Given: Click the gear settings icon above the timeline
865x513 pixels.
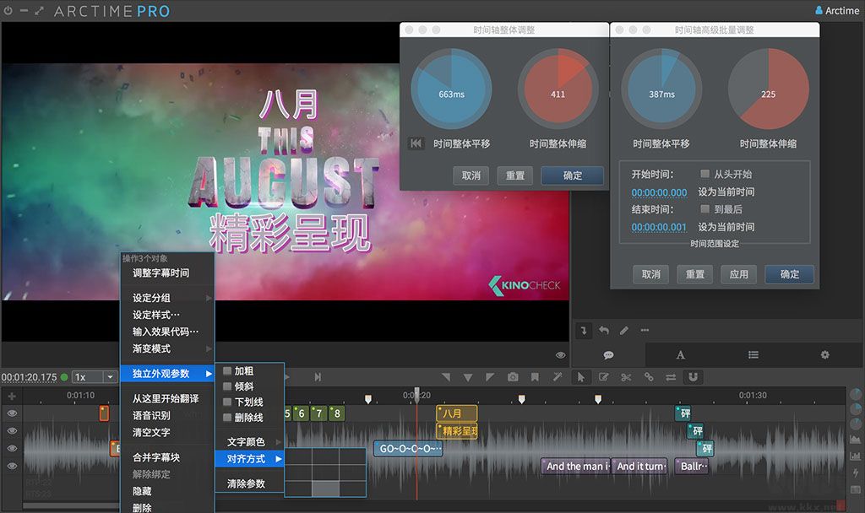Looking at the screenshot, I should point(825,355).
